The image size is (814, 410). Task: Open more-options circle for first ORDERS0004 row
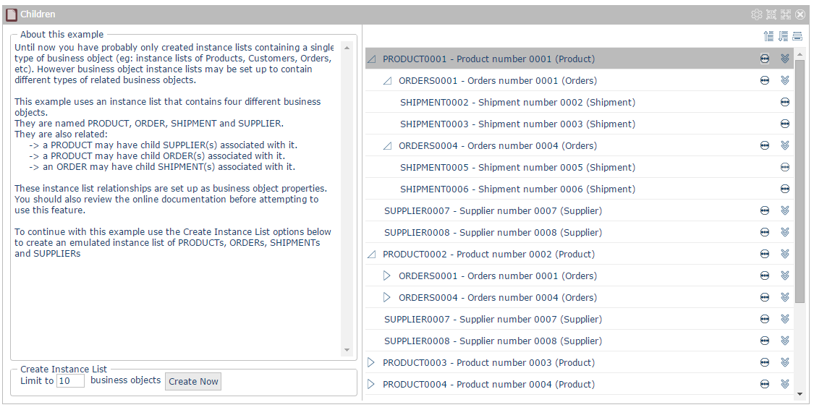click(765, 146)
